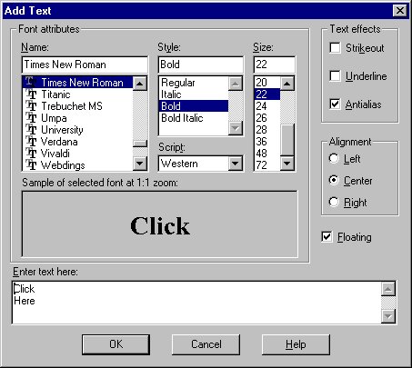The height and width of the screenshot is (368, 412).
Task: Open the Script dropdown
Action: point(236,164)
